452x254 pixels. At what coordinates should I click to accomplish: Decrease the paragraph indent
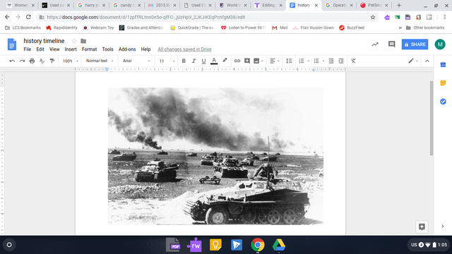tap(331, 61)
